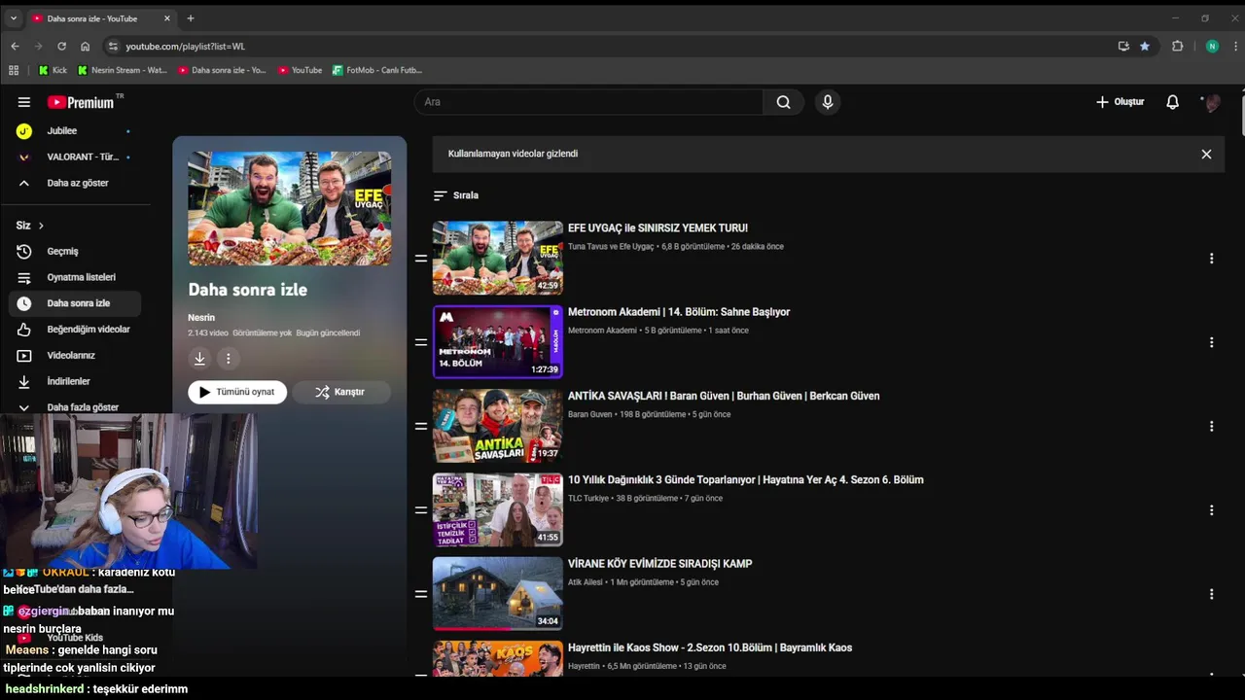The height and width of the screenshot is (700, 1245).
Task: Open EFE UYGAÇ SINIRSIZ YEMEK TURU video title
Action: click(x=658, y=228)
